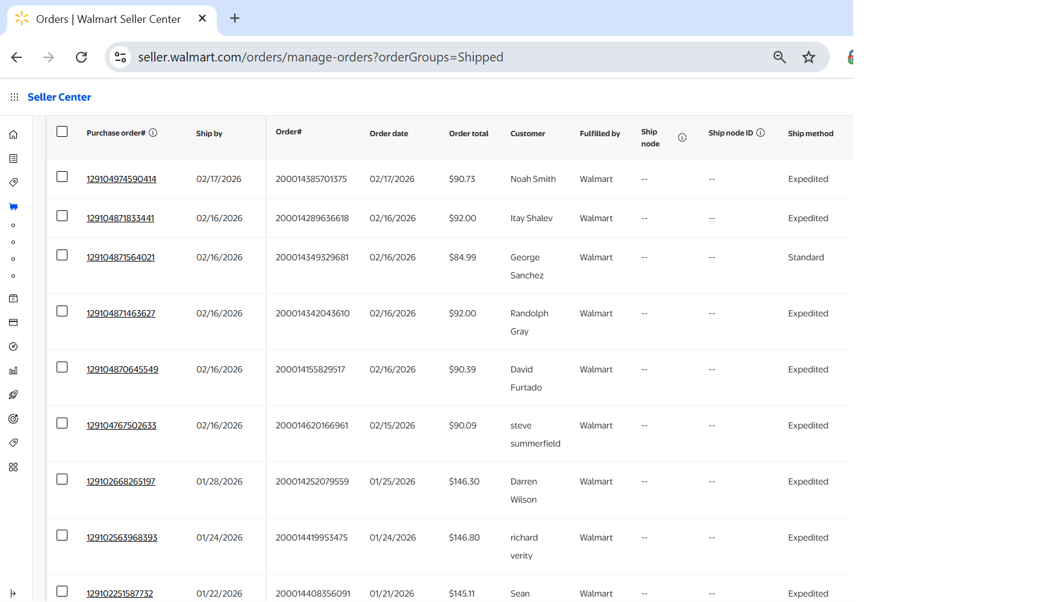
Task: Expand the sidebar with bottom arrow icon
Action: click(x=13, y=594)
